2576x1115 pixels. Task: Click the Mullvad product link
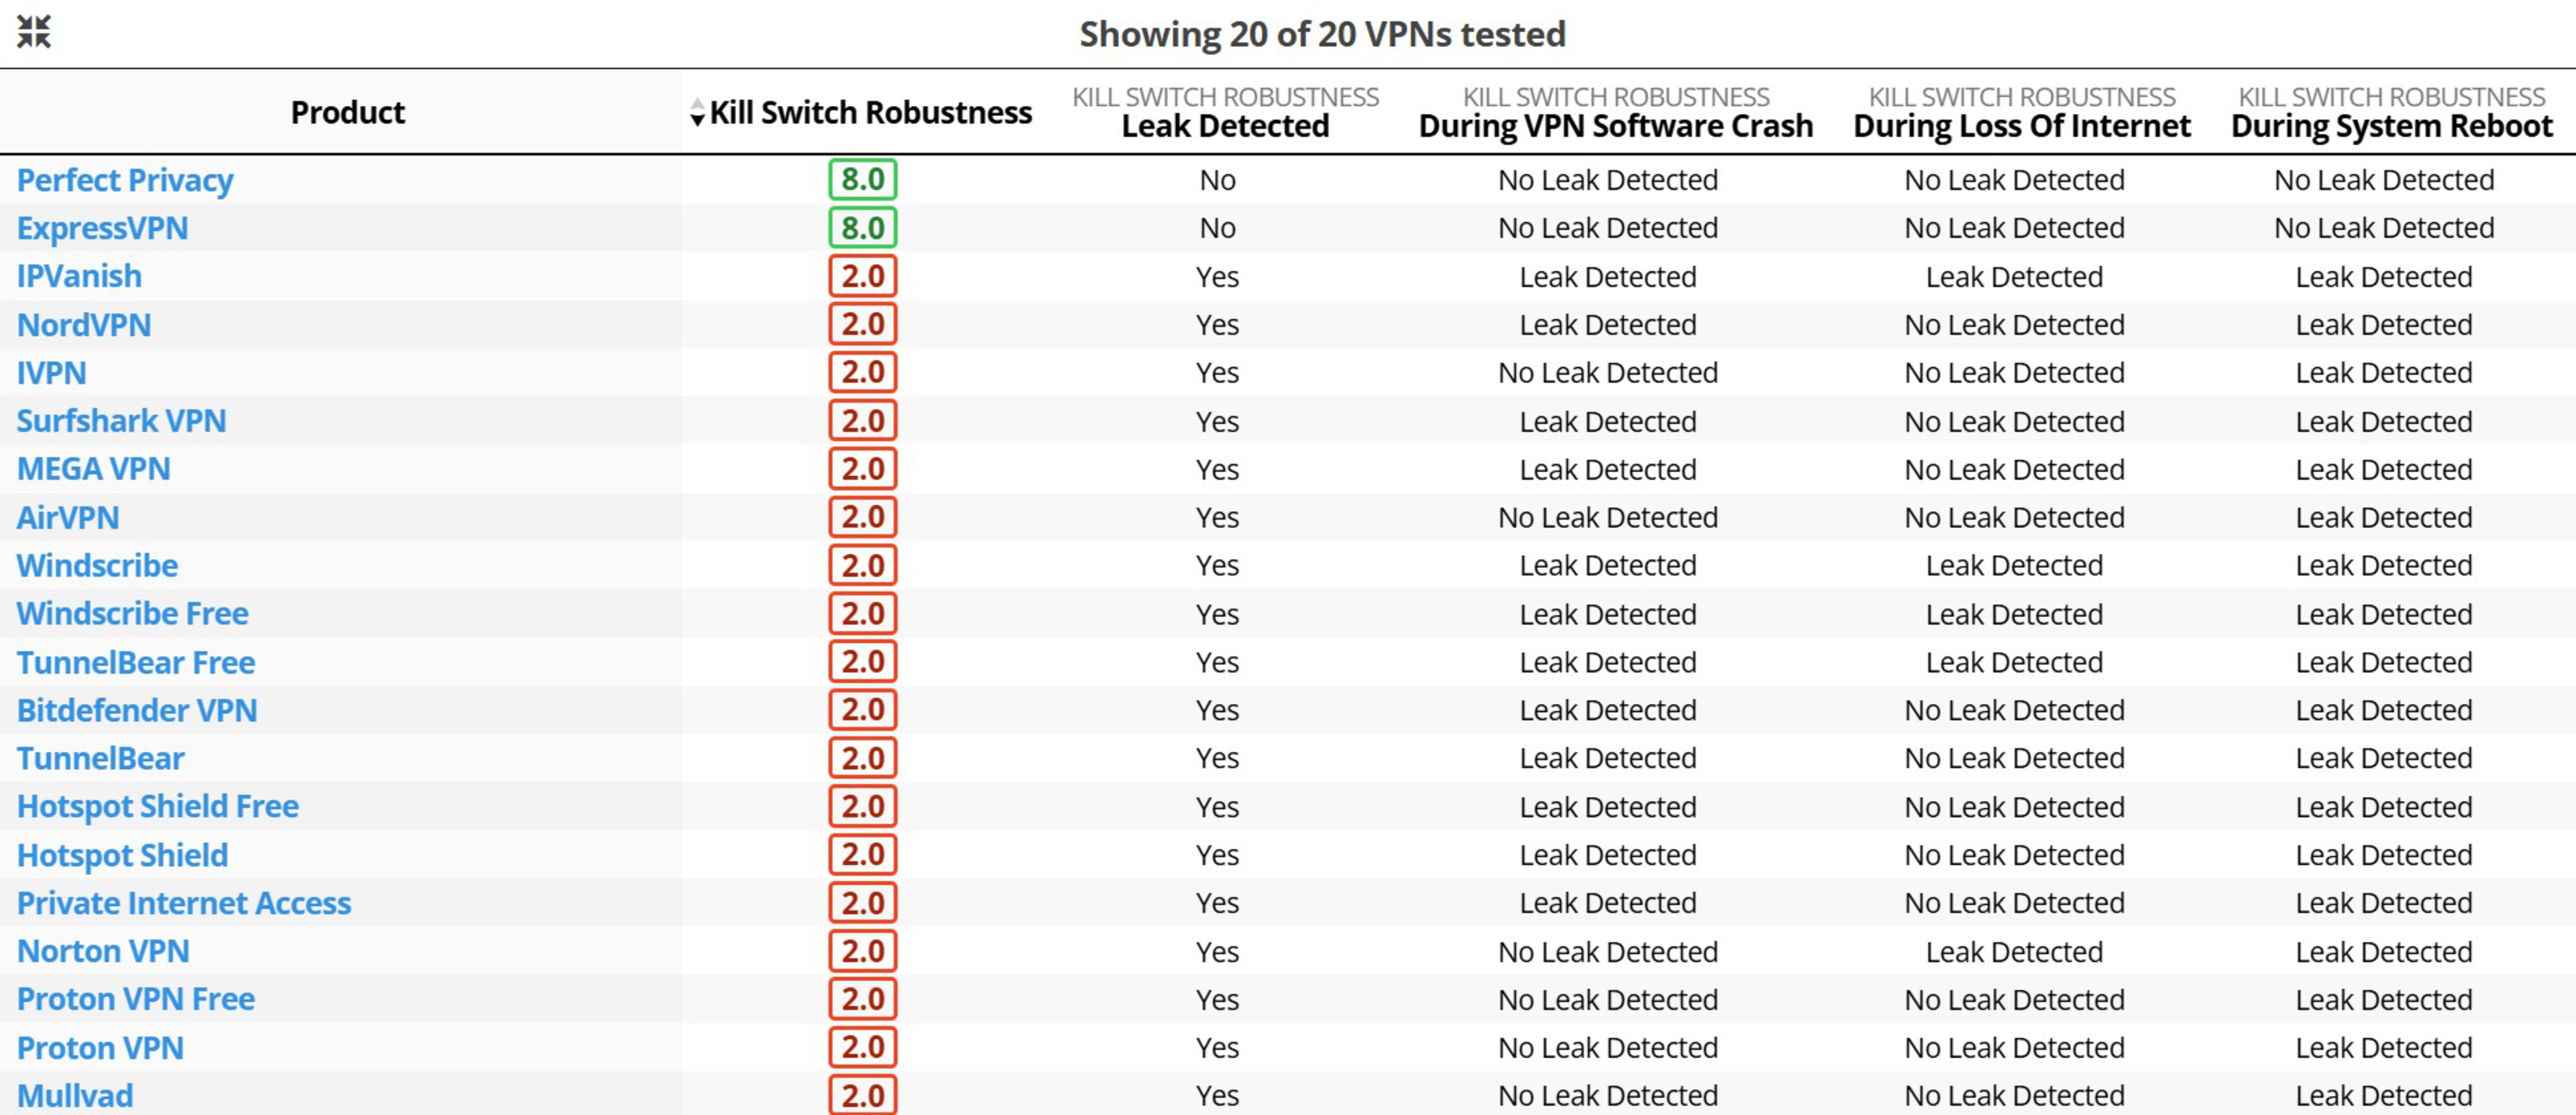click(x=75, y=1095)
